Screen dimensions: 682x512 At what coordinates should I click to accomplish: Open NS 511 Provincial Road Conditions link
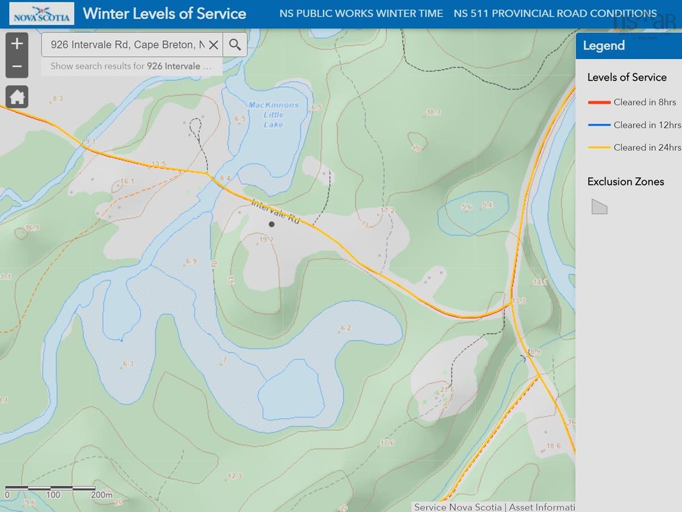[x=555, y=14]
